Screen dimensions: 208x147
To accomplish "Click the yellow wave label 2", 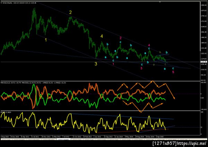I will coord(70,12).
